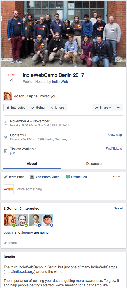
Task: Mark yourself as Interested in the event
Action: click(16, 108)
